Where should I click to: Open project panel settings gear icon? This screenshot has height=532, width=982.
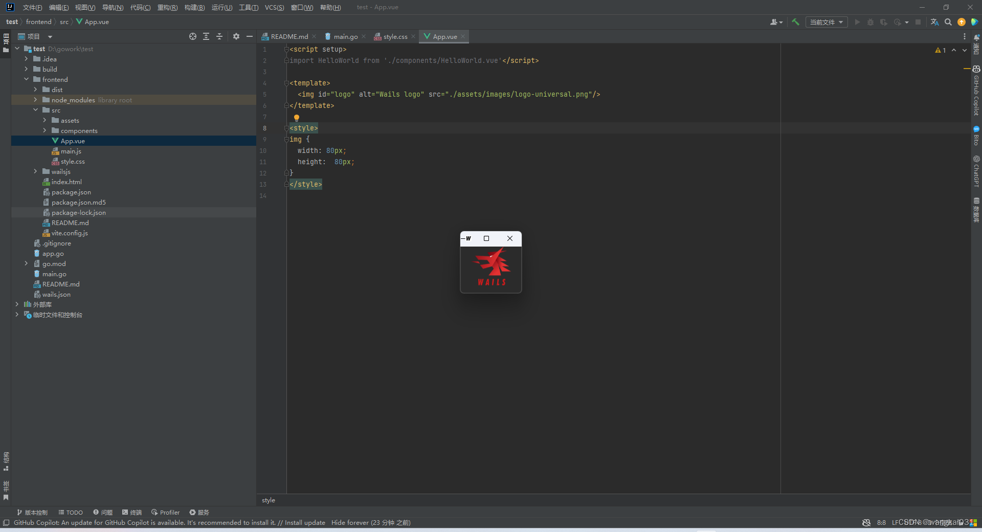[236, 36]
